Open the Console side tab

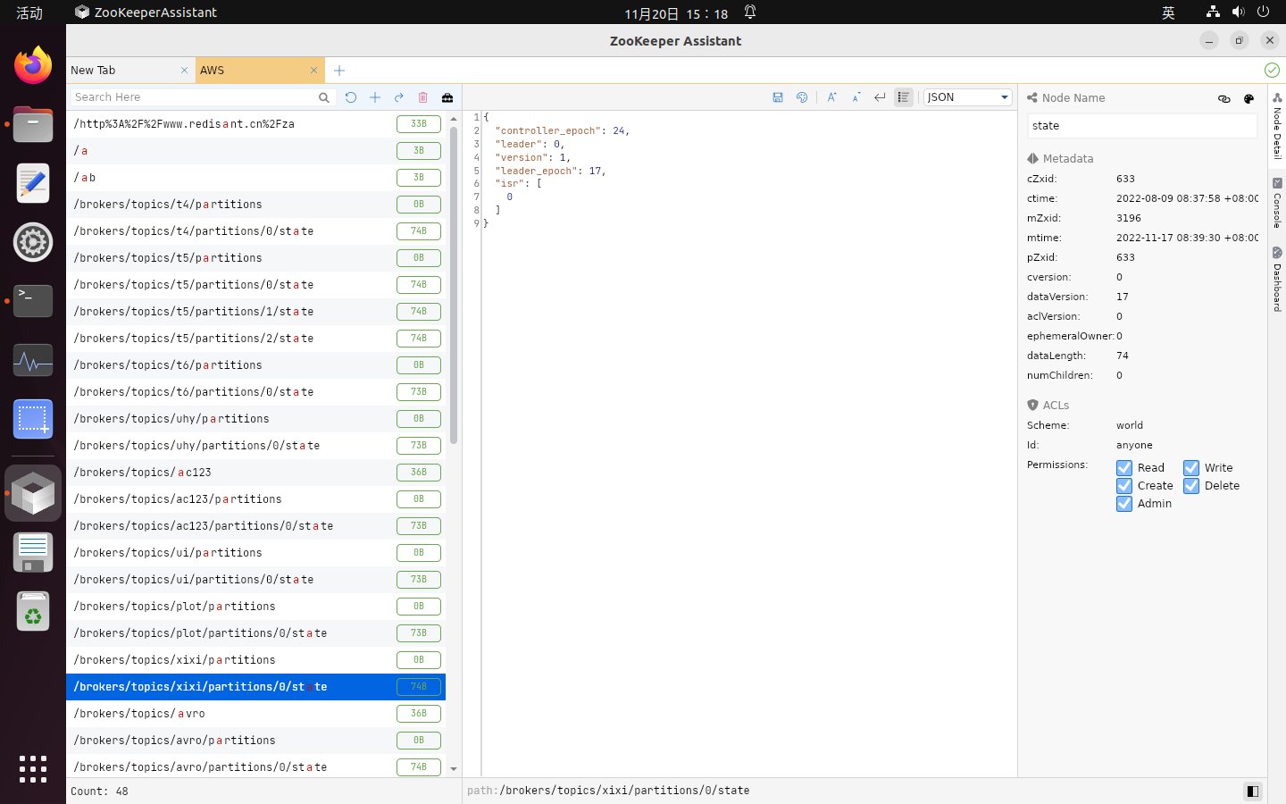pos(1277,203)
